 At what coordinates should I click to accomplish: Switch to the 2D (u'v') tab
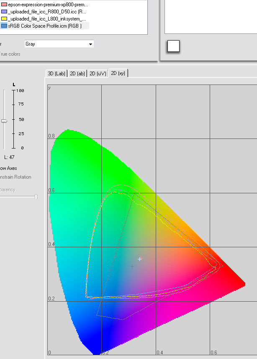98,74
